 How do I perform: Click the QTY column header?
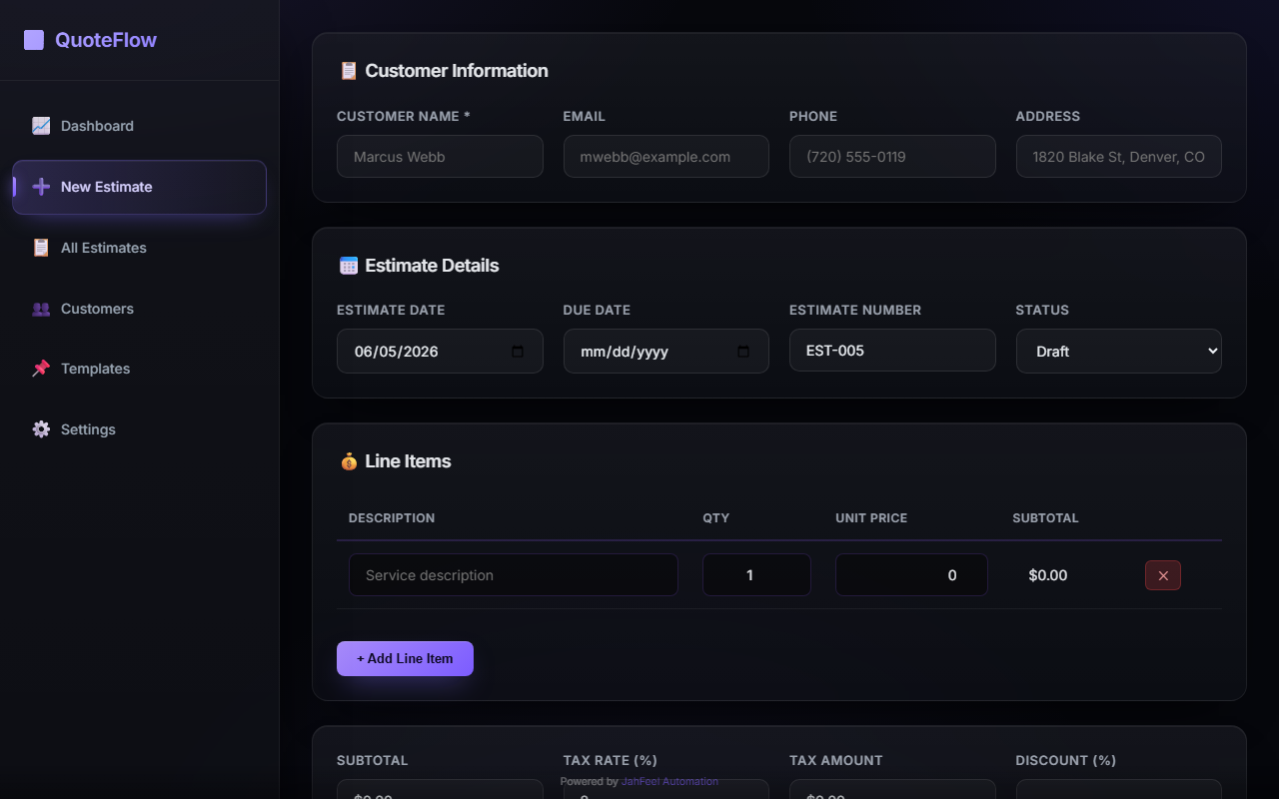coord(716,518)
